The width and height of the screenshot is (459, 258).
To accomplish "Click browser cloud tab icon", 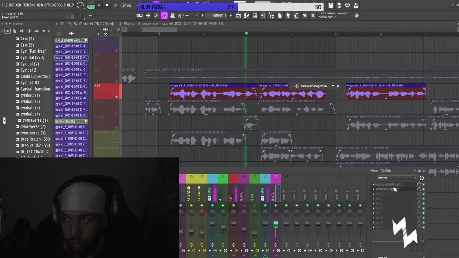I will click(37, 31).
